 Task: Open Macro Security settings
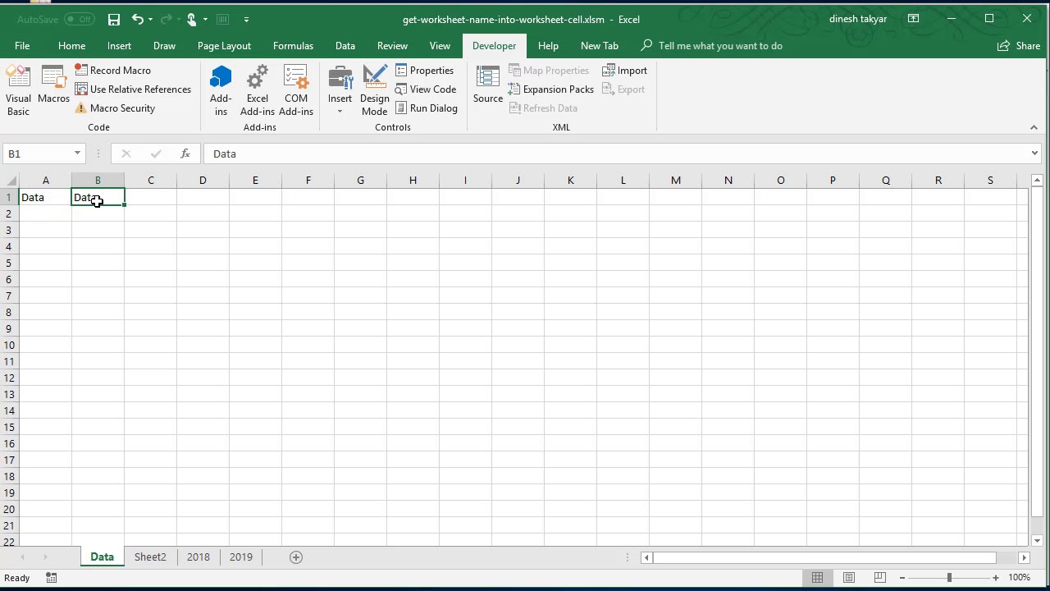[115, 108]
